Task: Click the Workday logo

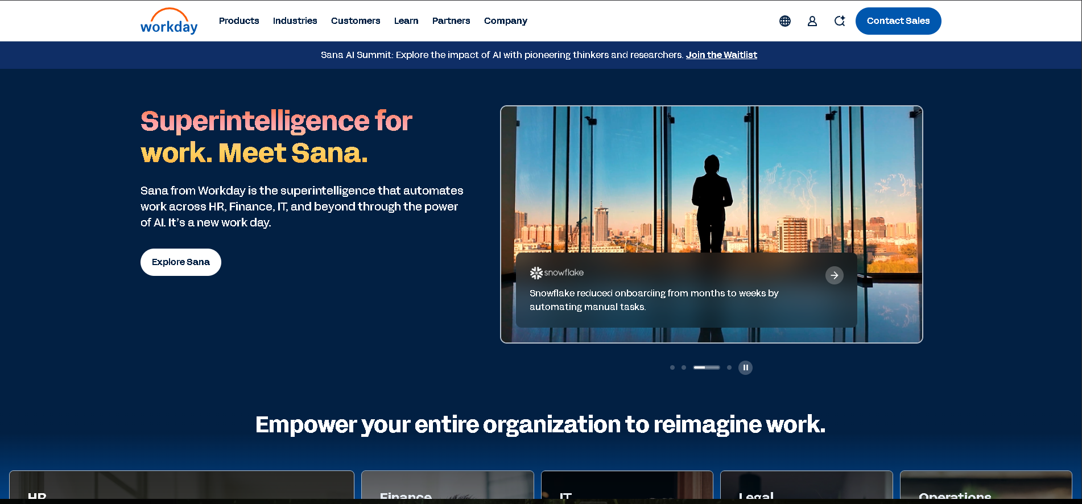Action: point(169,21)
